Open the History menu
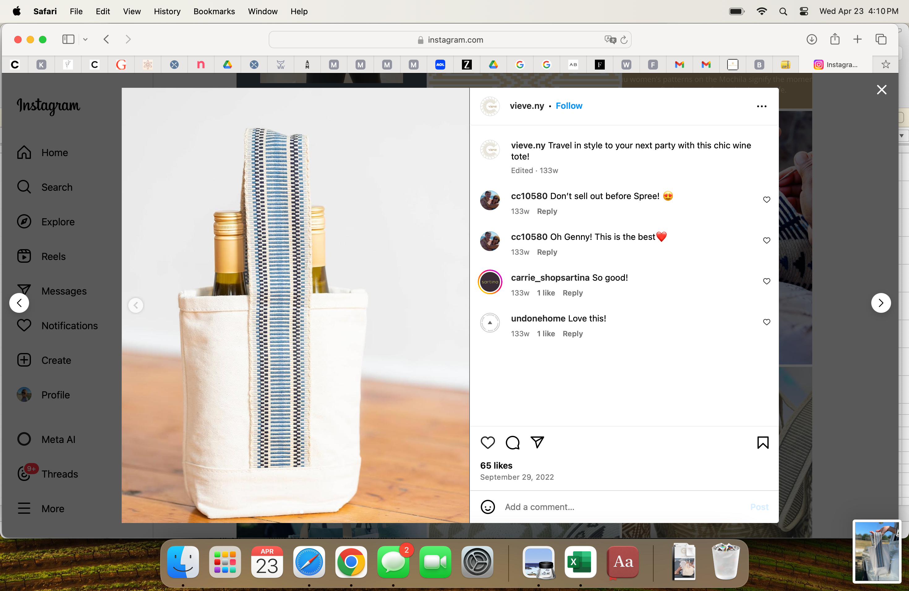909x591 pixels. point(167,11)
